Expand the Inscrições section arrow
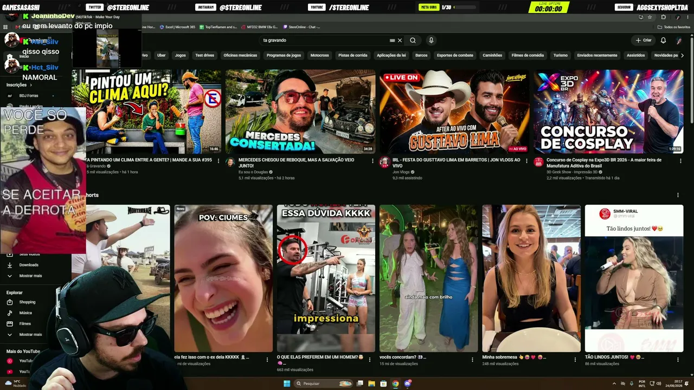 click(30, 85)
